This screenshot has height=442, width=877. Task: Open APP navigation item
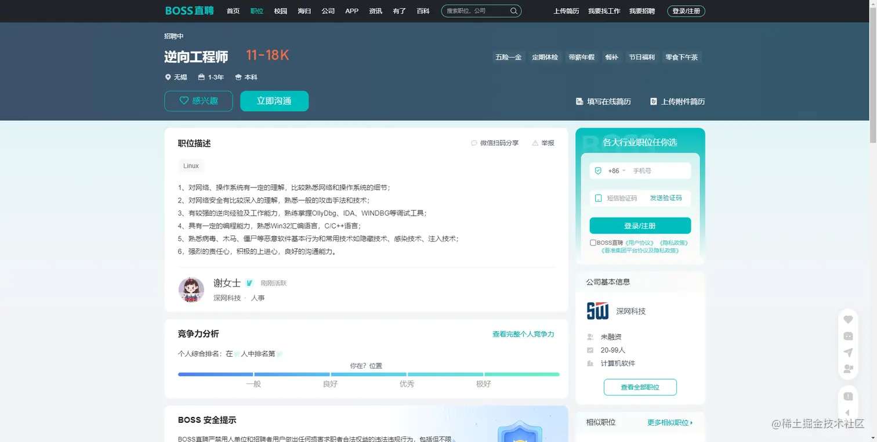coord(351,11)
